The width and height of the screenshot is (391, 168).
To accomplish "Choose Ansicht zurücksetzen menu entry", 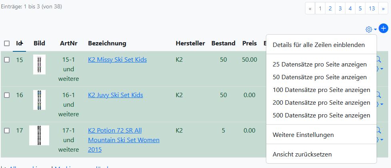I will coord(302,154).
